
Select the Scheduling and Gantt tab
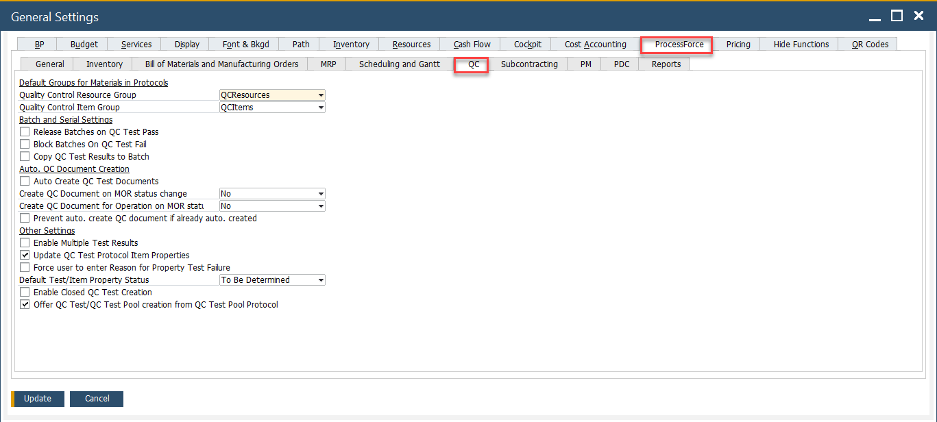[400, 64]
